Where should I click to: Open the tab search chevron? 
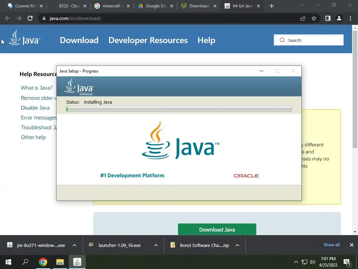302,5
